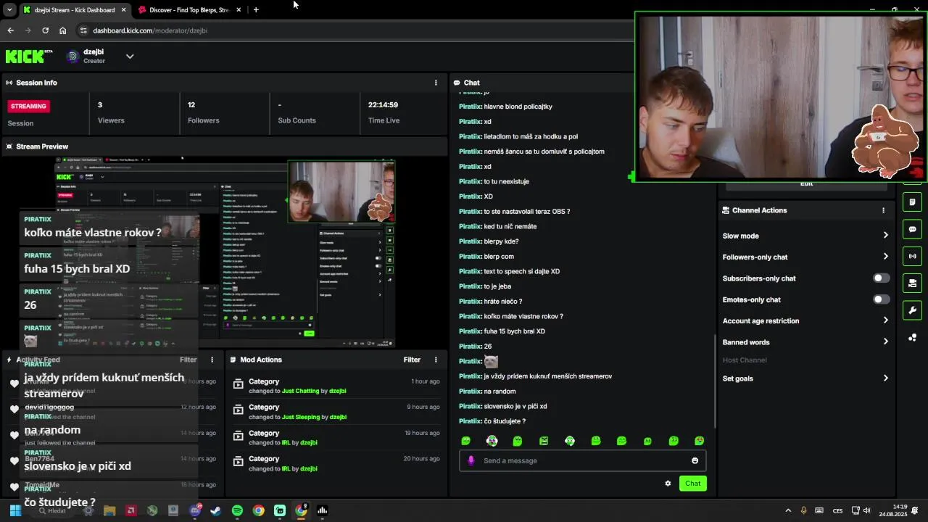This screenshot has width=928, height=522.
Task: Show hidden system tray icons
Action: (788, 510)
